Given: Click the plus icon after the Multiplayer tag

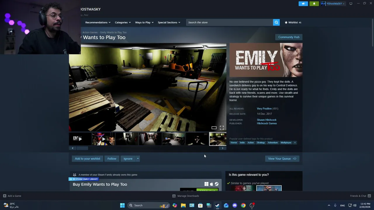Looking at the screenshot, I should pos(295,143).
